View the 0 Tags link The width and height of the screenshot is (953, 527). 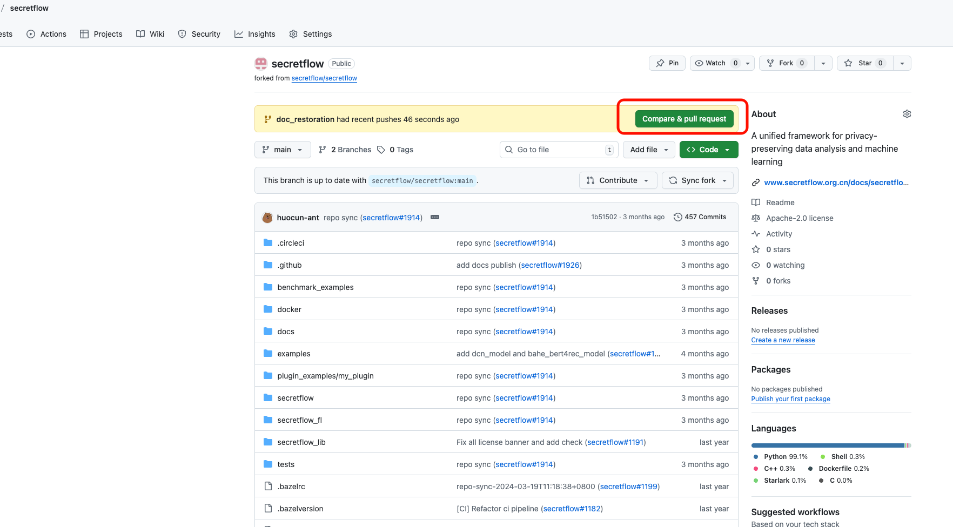click(395, 150)
